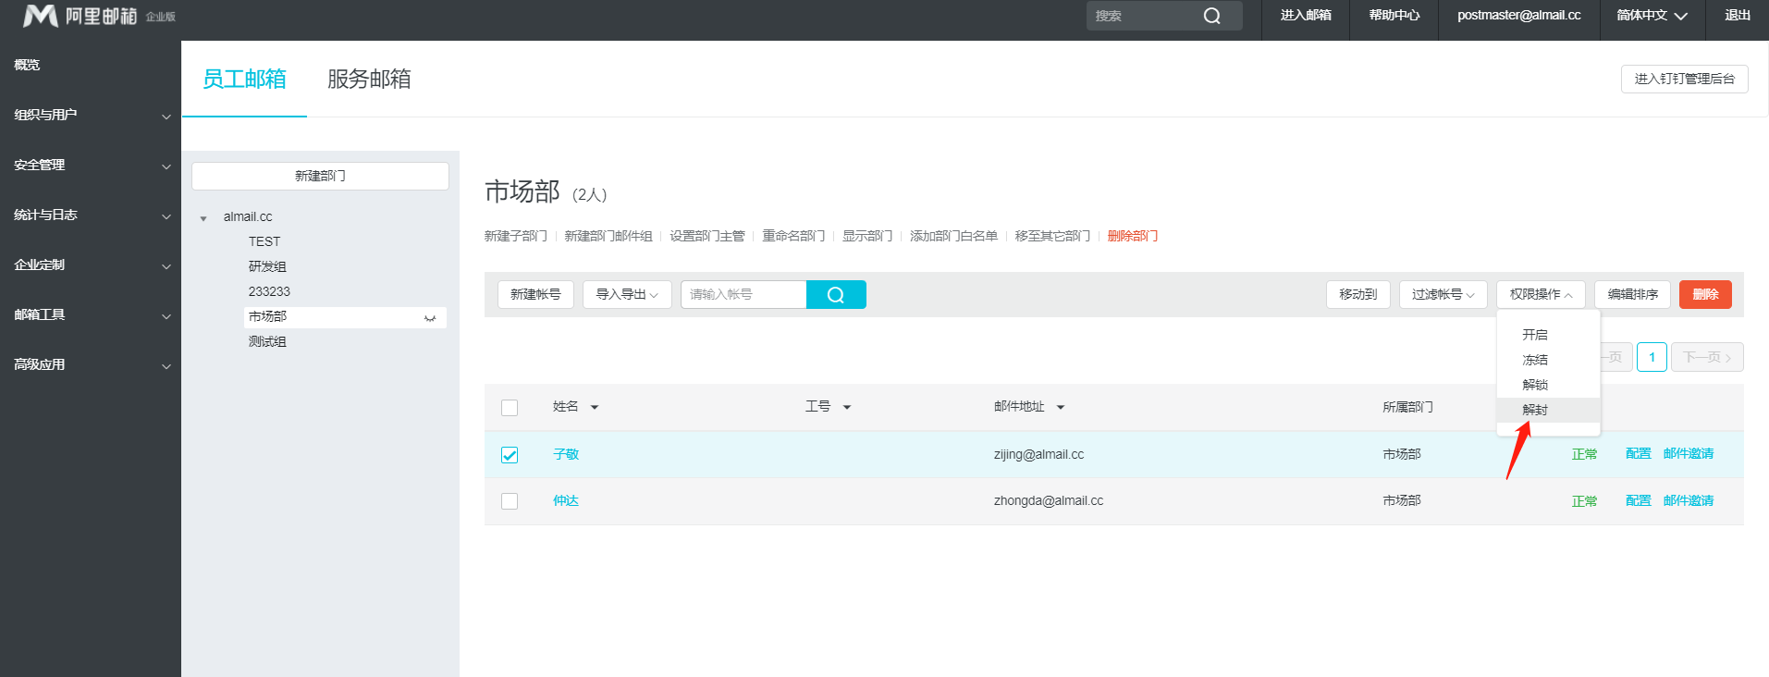Click the search magnifier in top bar
The height and width of the screenshot is (677, 1769).
[x=1211, y=16]
